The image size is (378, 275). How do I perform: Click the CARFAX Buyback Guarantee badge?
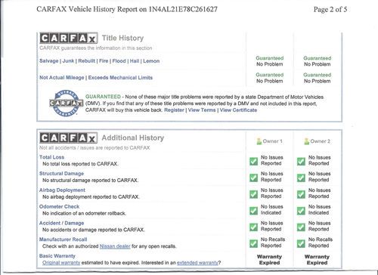click(66, 104)
